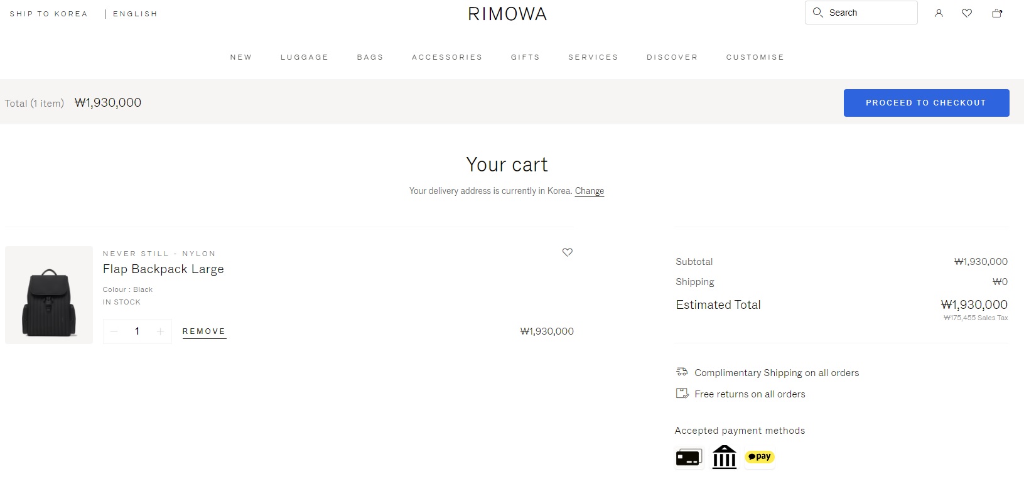Screen dimensions: 1024x479
Task: Click the complimentary shipping truck icon
Action: click(x=682, y=372)
